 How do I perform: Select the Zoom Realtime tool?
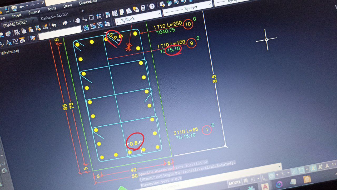(x=85, y=19)
